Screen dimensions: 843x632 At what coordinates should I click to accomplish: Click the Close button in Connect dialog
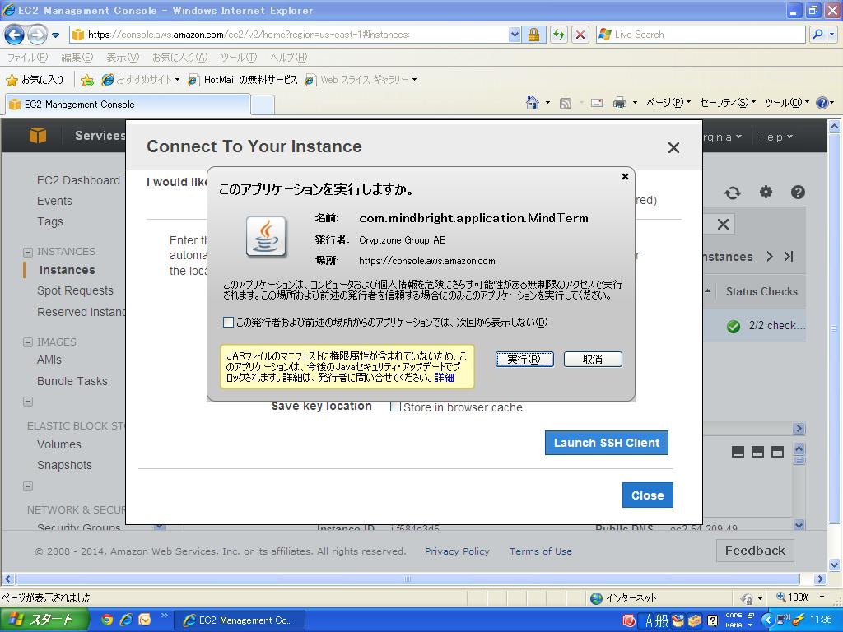pyautogui.click(x=647, y=495)
